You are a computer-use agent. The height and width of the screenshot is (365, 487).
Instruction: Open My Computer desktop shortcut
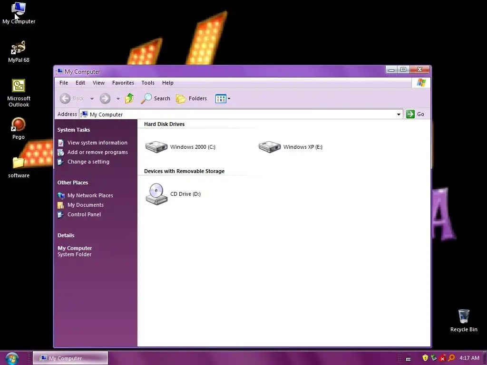tap(19, 13)
